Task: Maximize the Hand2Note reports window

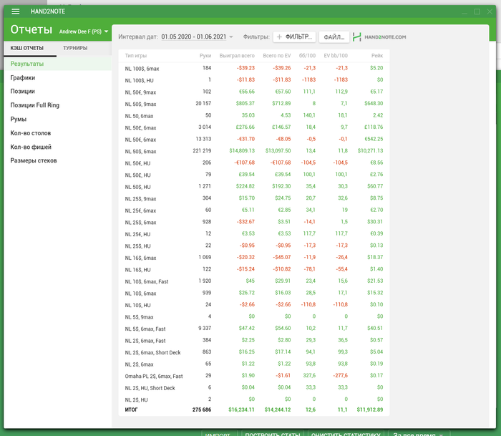Action: (477, 11)
